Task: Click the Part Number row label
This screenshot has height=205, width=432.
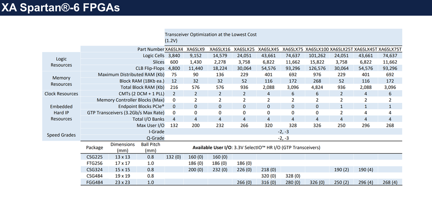Action: [151, 49]
